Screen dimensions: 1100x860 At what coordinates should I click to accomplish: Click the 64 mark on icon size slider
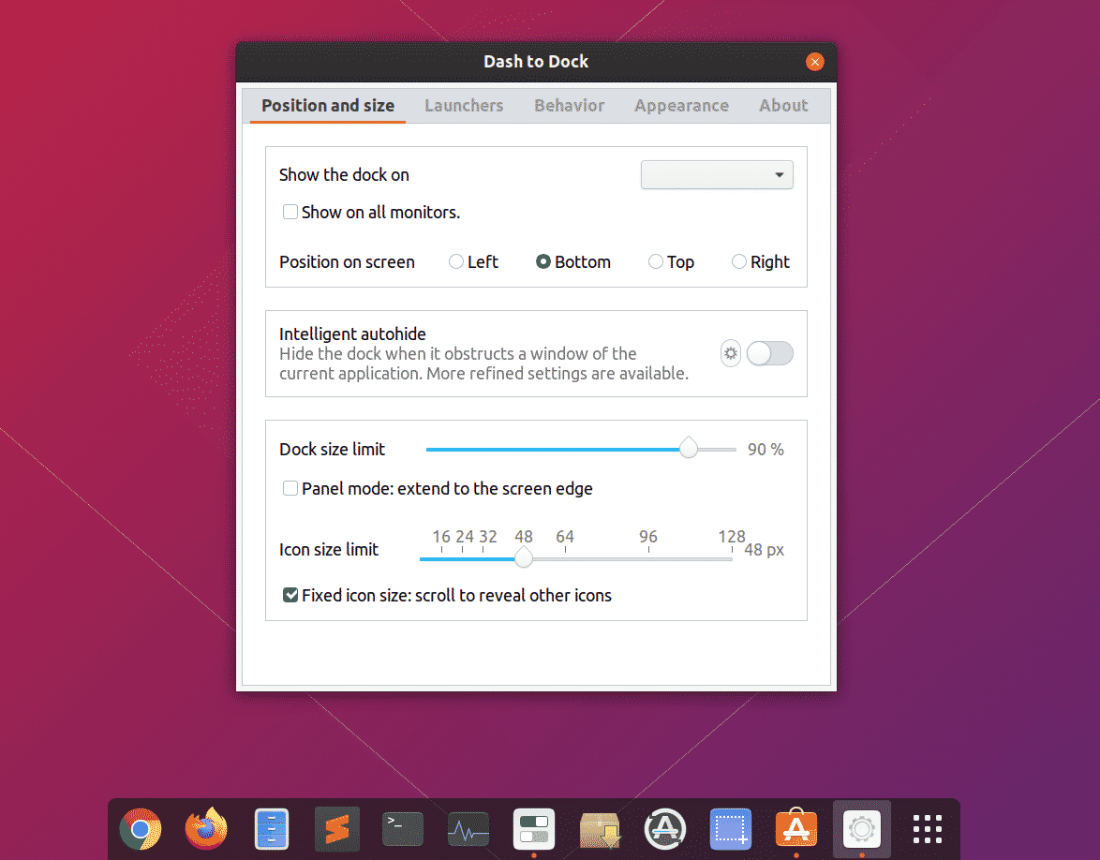point(565,537)
